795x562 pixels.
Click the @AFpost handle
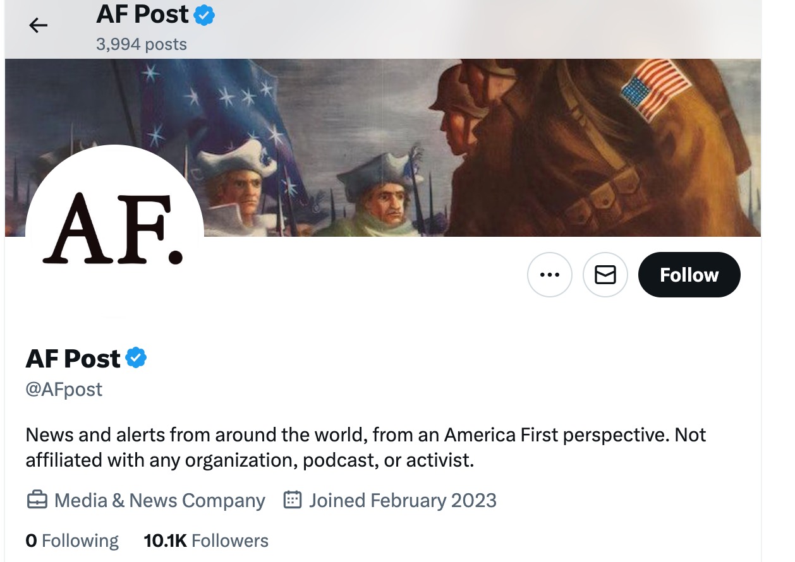tap(63, 389)
